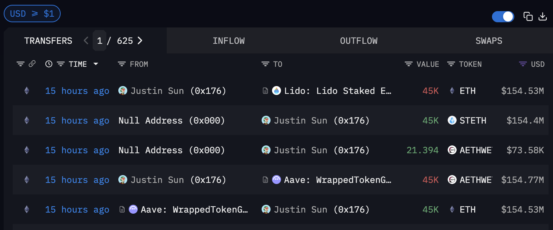Open the OUTFLOW tab

click(x=358, y=40)
